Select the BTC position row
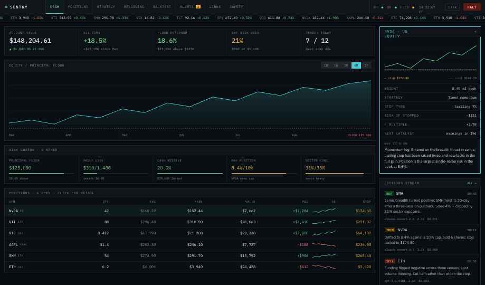 pyautogui.click(x=190, y=233)
